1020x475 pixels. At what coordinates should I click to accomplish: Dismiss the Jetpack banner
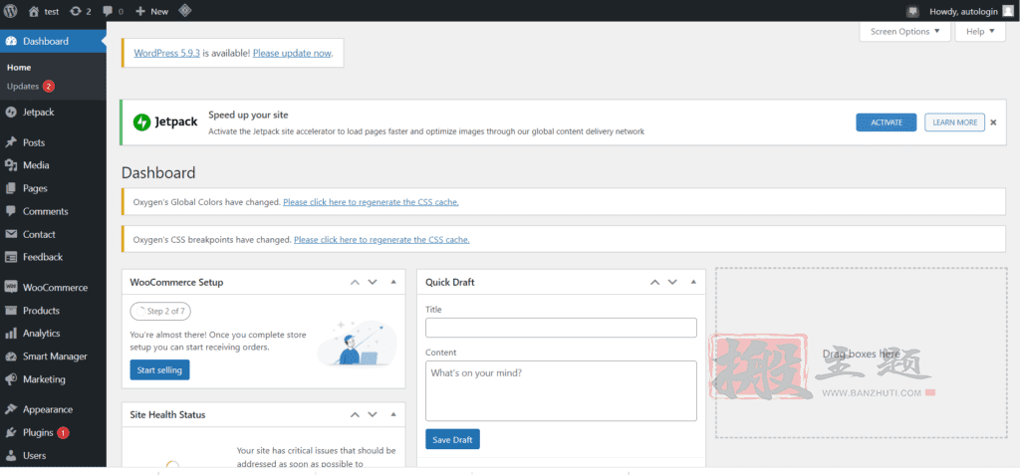pyautogui.click(x=993, y=122)
